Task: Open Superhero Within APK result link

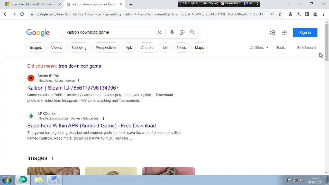Action: coord(92,126)
